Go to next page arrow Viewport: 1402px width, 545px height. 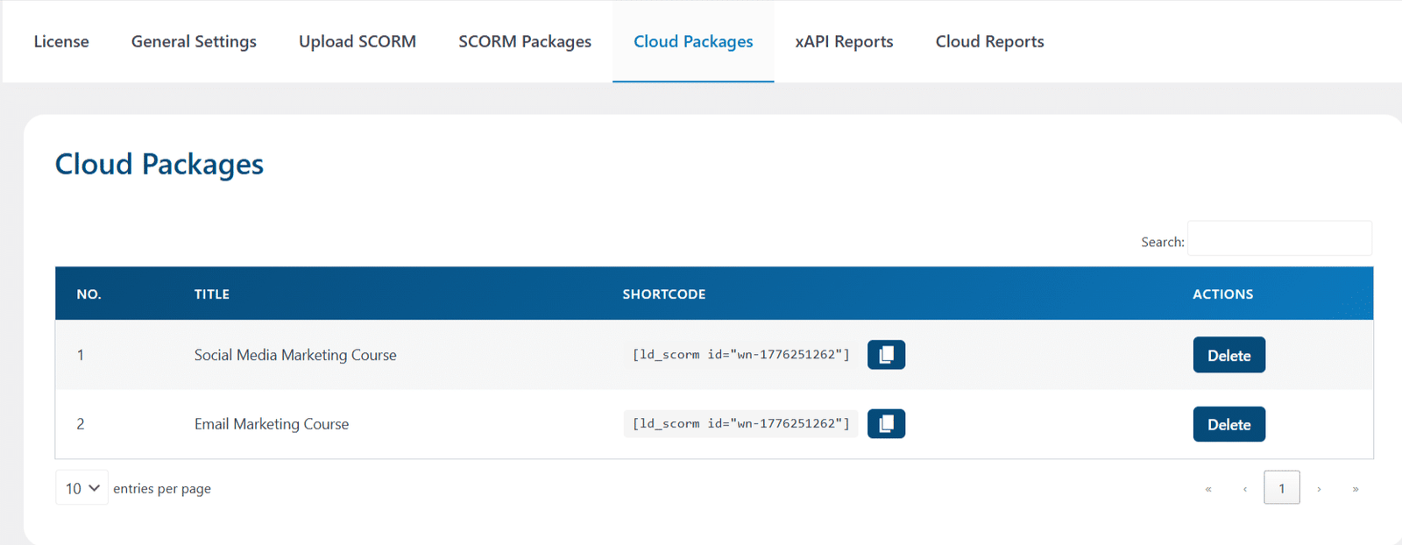click(1319, 489)
